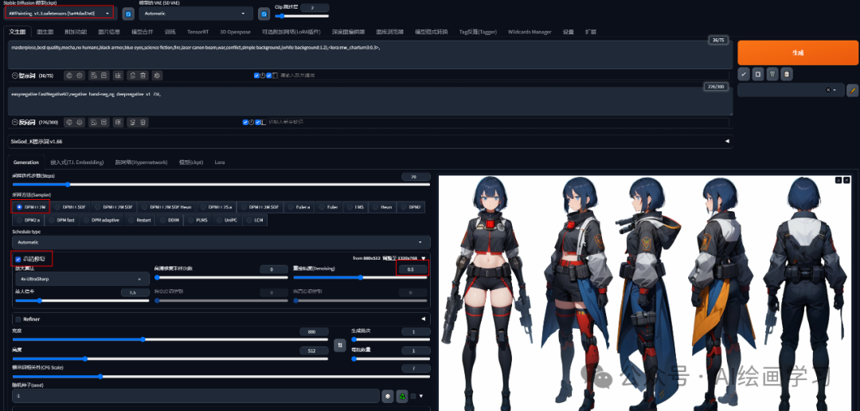The height and width of the screenshot is (411, 860).
Task: Expand the SixGod_K prompt panel
Action: pyautogui.click(x=727, y=141)
